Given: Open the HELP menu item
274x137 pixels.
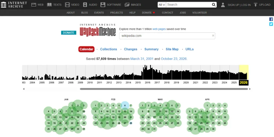Looking at the screenshot, I should click(132, 13).
